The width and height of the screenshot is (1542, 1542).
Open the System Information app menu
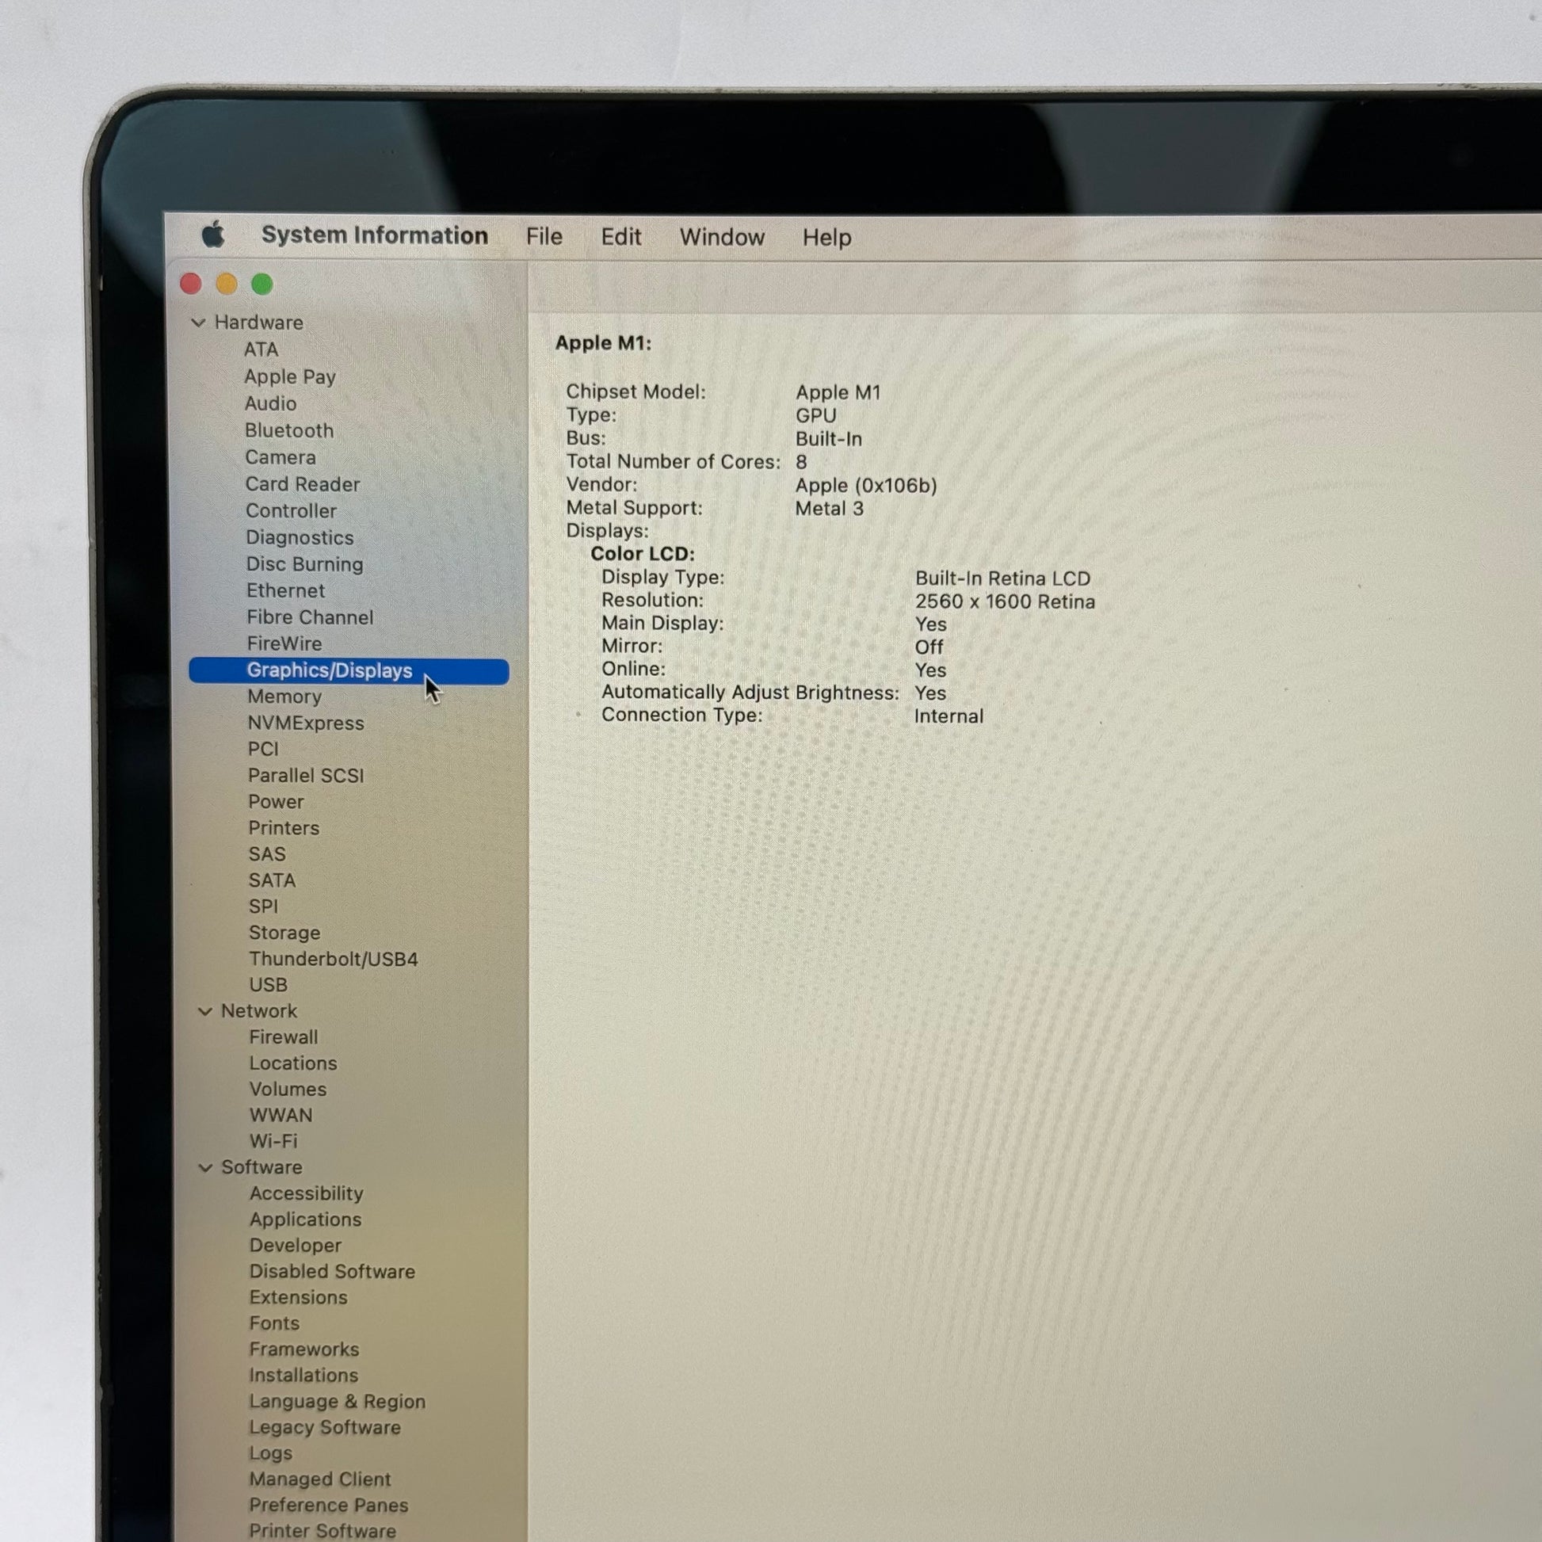point(374,235)
